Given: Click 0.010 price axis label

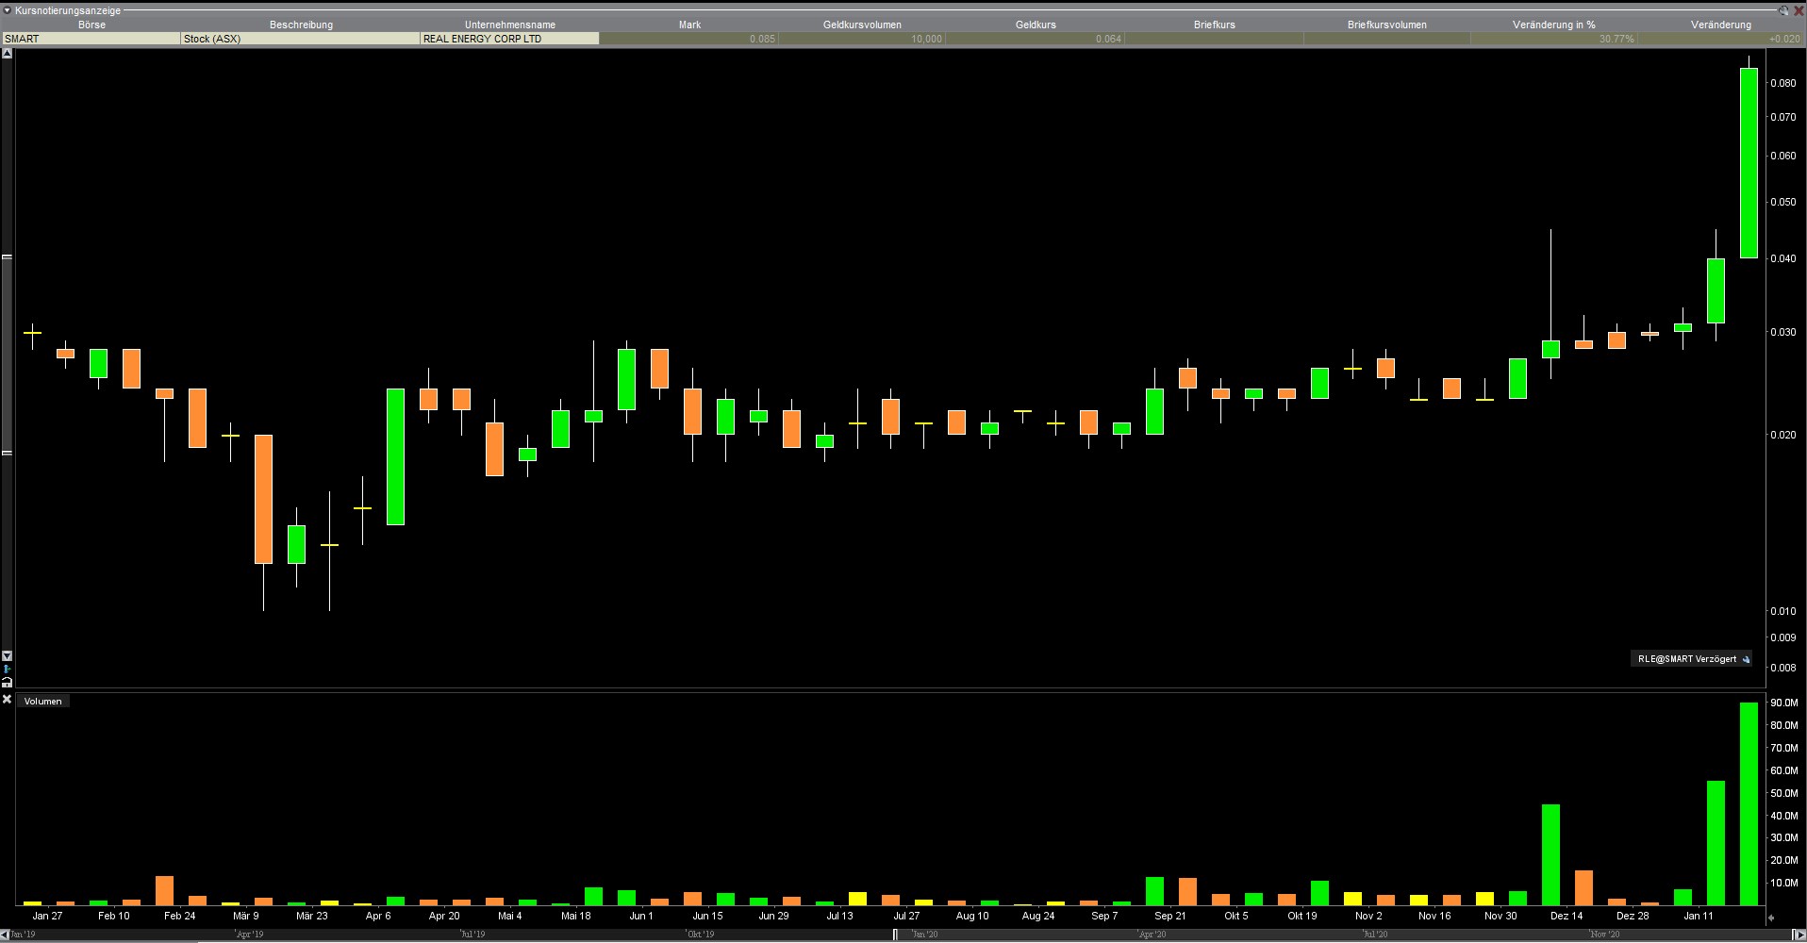Looking at the screenshot, I should 1783,611.
